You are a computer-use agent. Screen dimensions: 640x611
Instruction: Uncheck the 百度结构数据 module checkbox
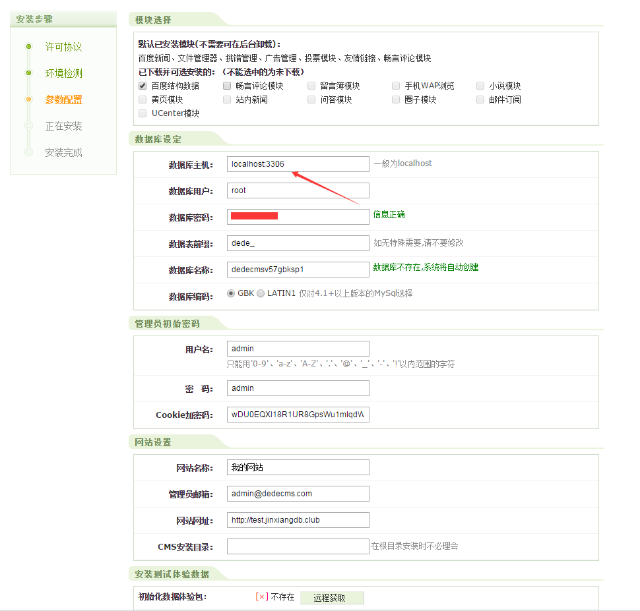pyautogui.click(x=143, y=86)
